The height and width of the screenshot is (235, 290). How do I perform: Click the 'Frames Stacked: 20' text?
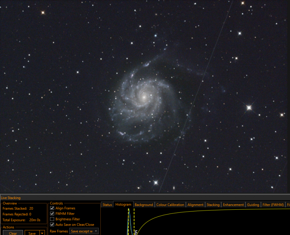18,209
